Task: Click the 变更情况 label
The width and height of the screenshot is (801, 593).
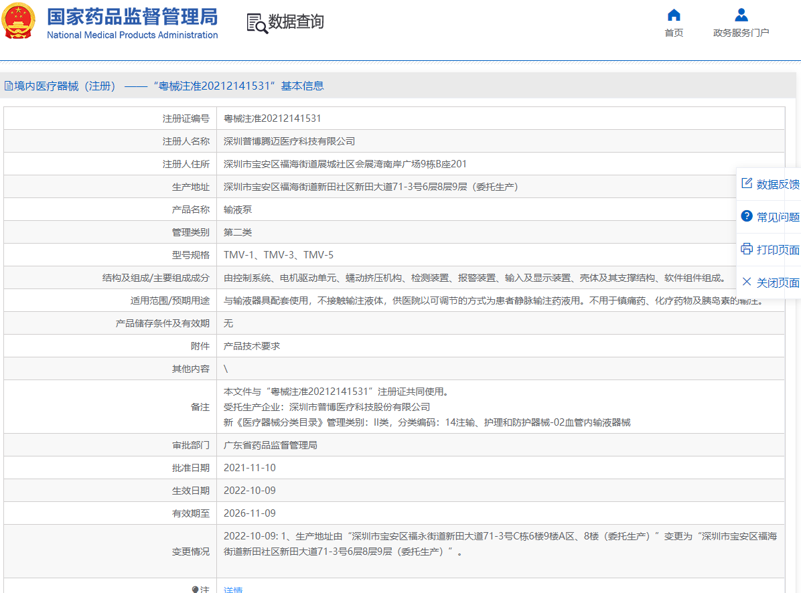Action: point(191,552)
